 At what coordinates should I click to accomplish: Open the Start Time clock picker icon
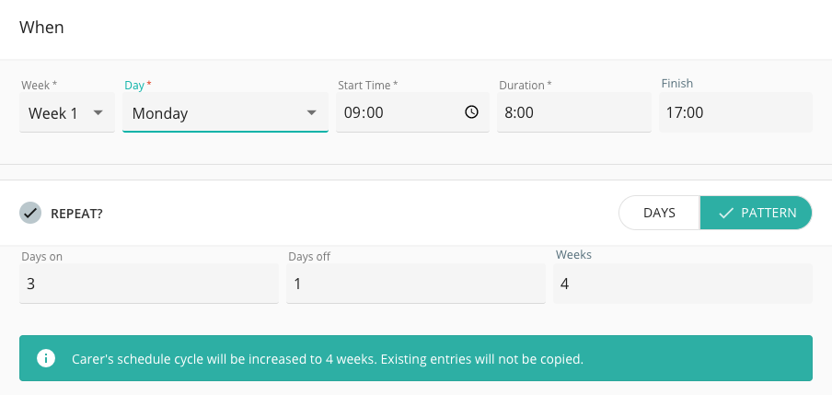(471, 112)
